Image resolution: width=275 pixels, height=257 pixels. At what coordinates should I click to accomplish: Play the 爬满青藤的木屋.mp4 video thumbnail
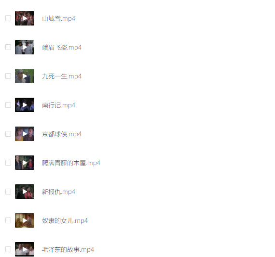pyautogui.click(x=25, y=163)
